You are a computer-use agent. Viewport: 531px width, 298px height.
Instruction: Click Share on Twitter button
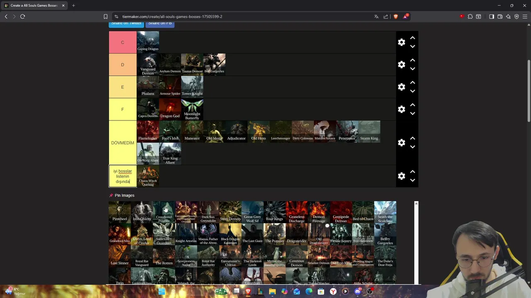pyautogui.click(x=126, y=23)
